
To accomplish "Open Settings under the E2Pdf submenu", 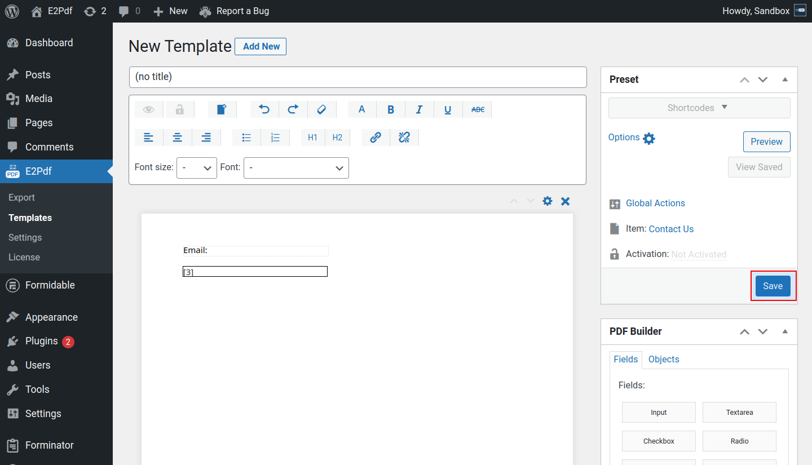I will coord(25,237).
